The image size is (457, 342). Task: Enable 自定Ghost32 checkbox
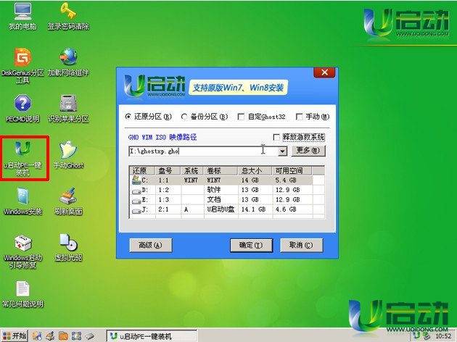(242, 117)
